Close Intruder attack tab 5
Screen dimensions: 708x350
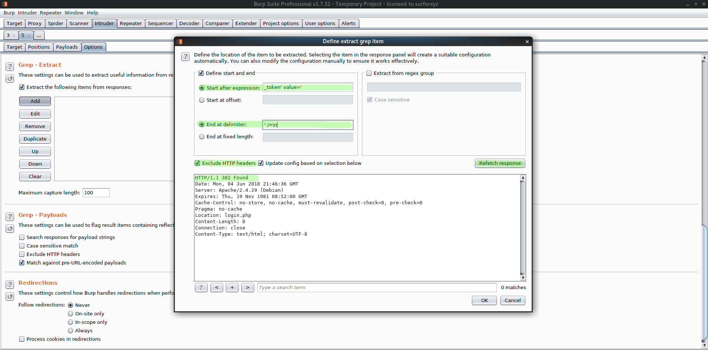[28, 36]
